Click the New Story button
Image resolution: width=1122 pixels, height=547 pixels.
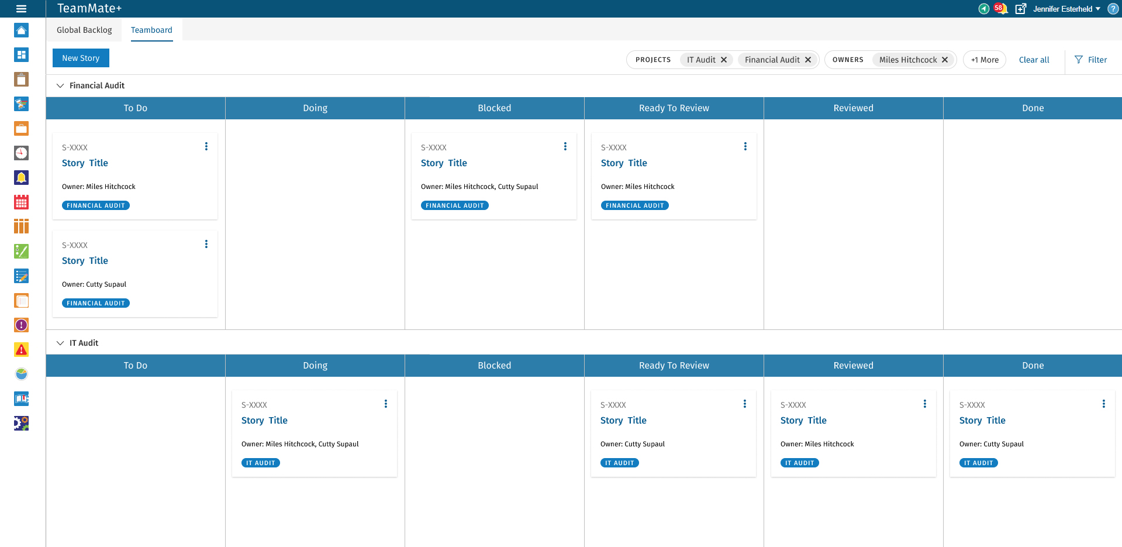[x=81, y=58]
